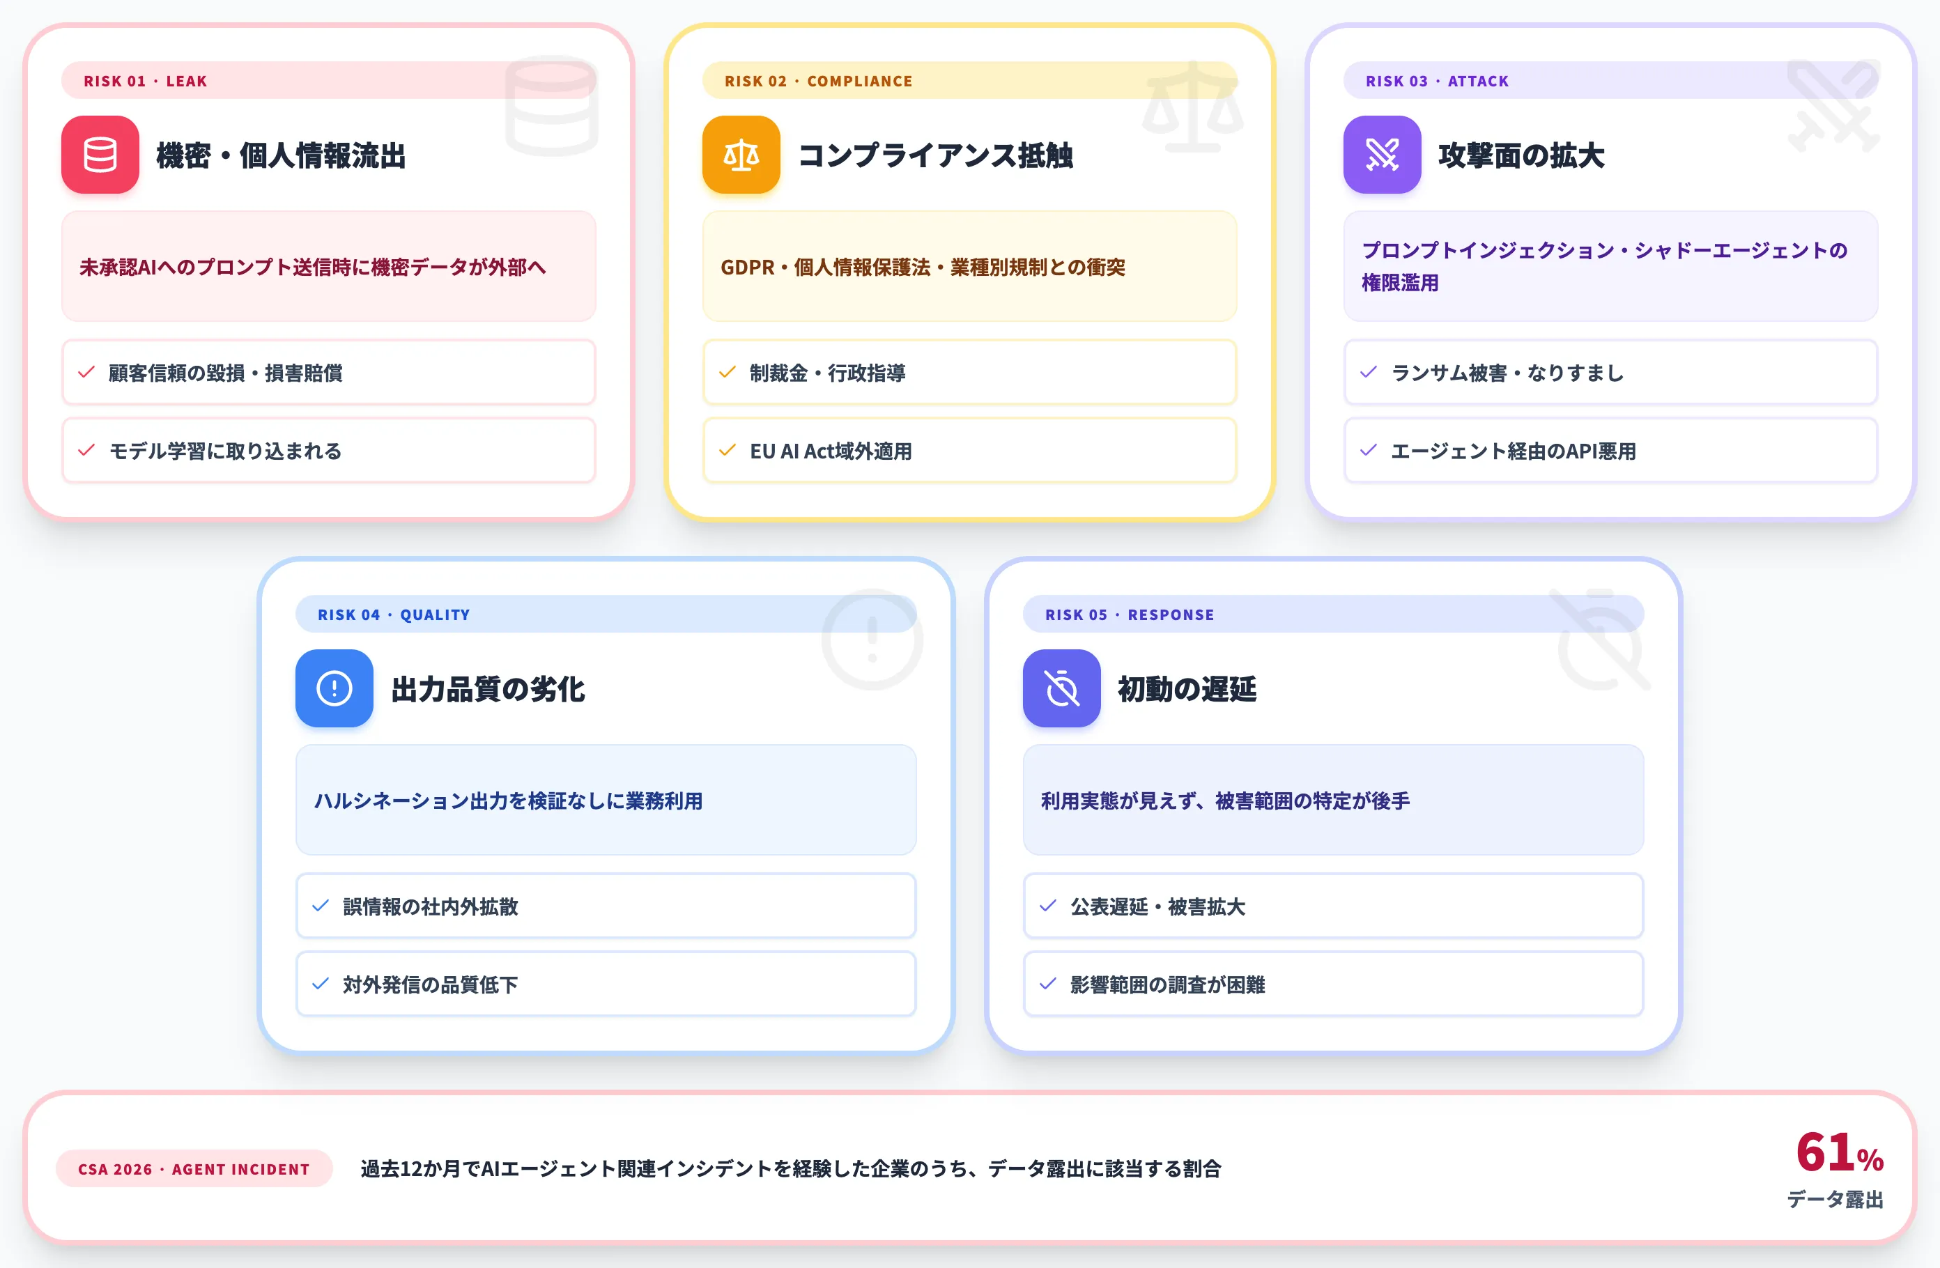1940x1268 pixels.
Task: Click the 対外発信の品質低下 item text
Action: (x=431, y=984)
